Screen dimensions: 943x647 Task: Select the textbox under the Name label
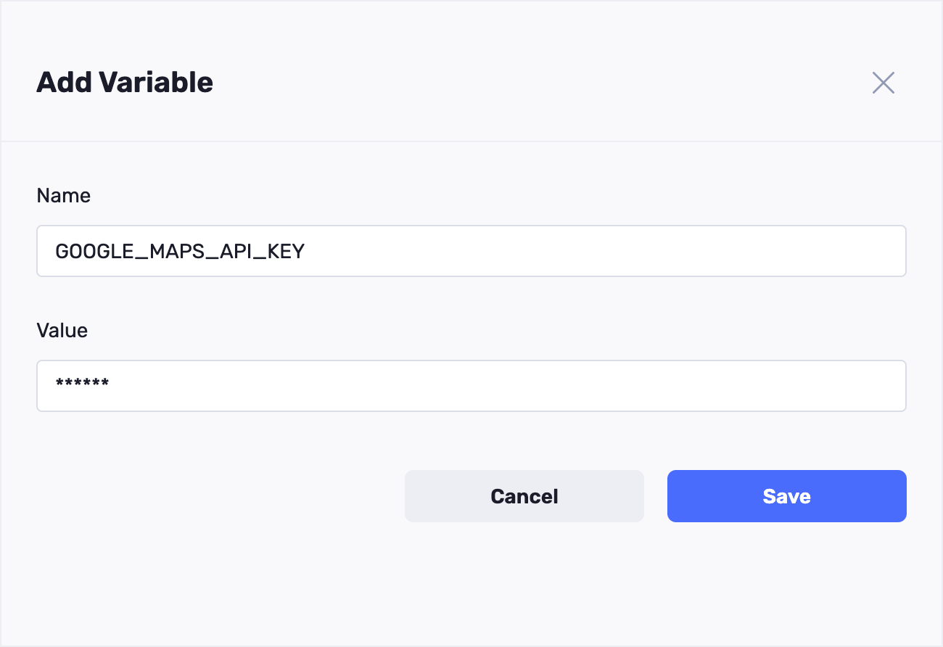tap(471, 251)
